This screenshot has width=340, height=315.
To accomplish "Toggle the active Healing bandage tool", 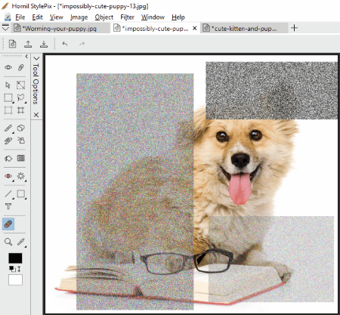I will click(x=8, y=224).
